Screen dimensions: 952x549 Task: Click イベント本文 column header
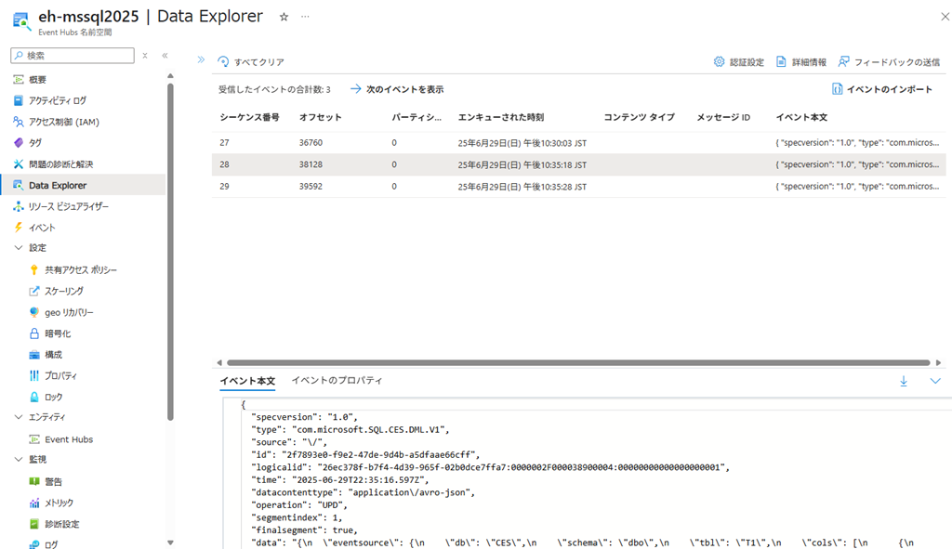coord(801,117)
